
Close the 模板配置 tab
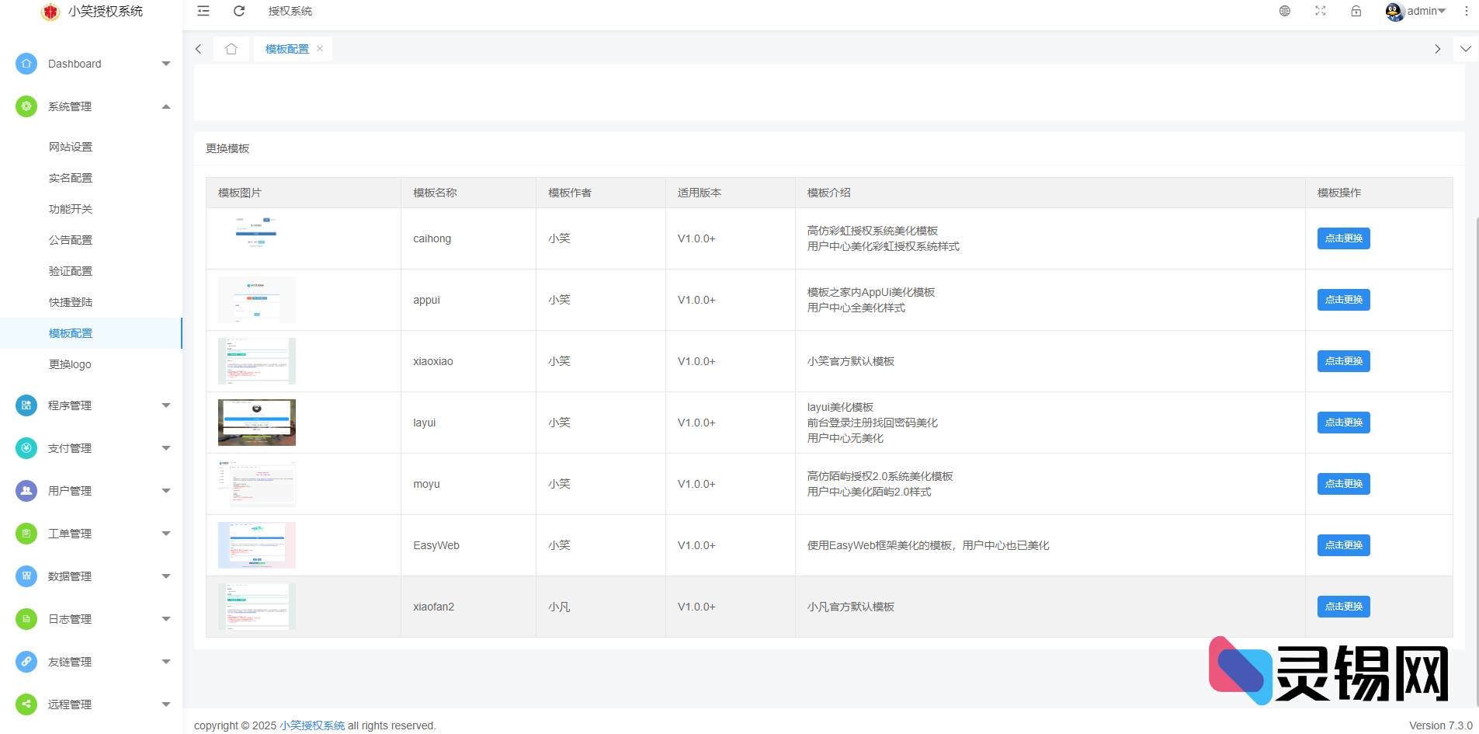[320, 49]
